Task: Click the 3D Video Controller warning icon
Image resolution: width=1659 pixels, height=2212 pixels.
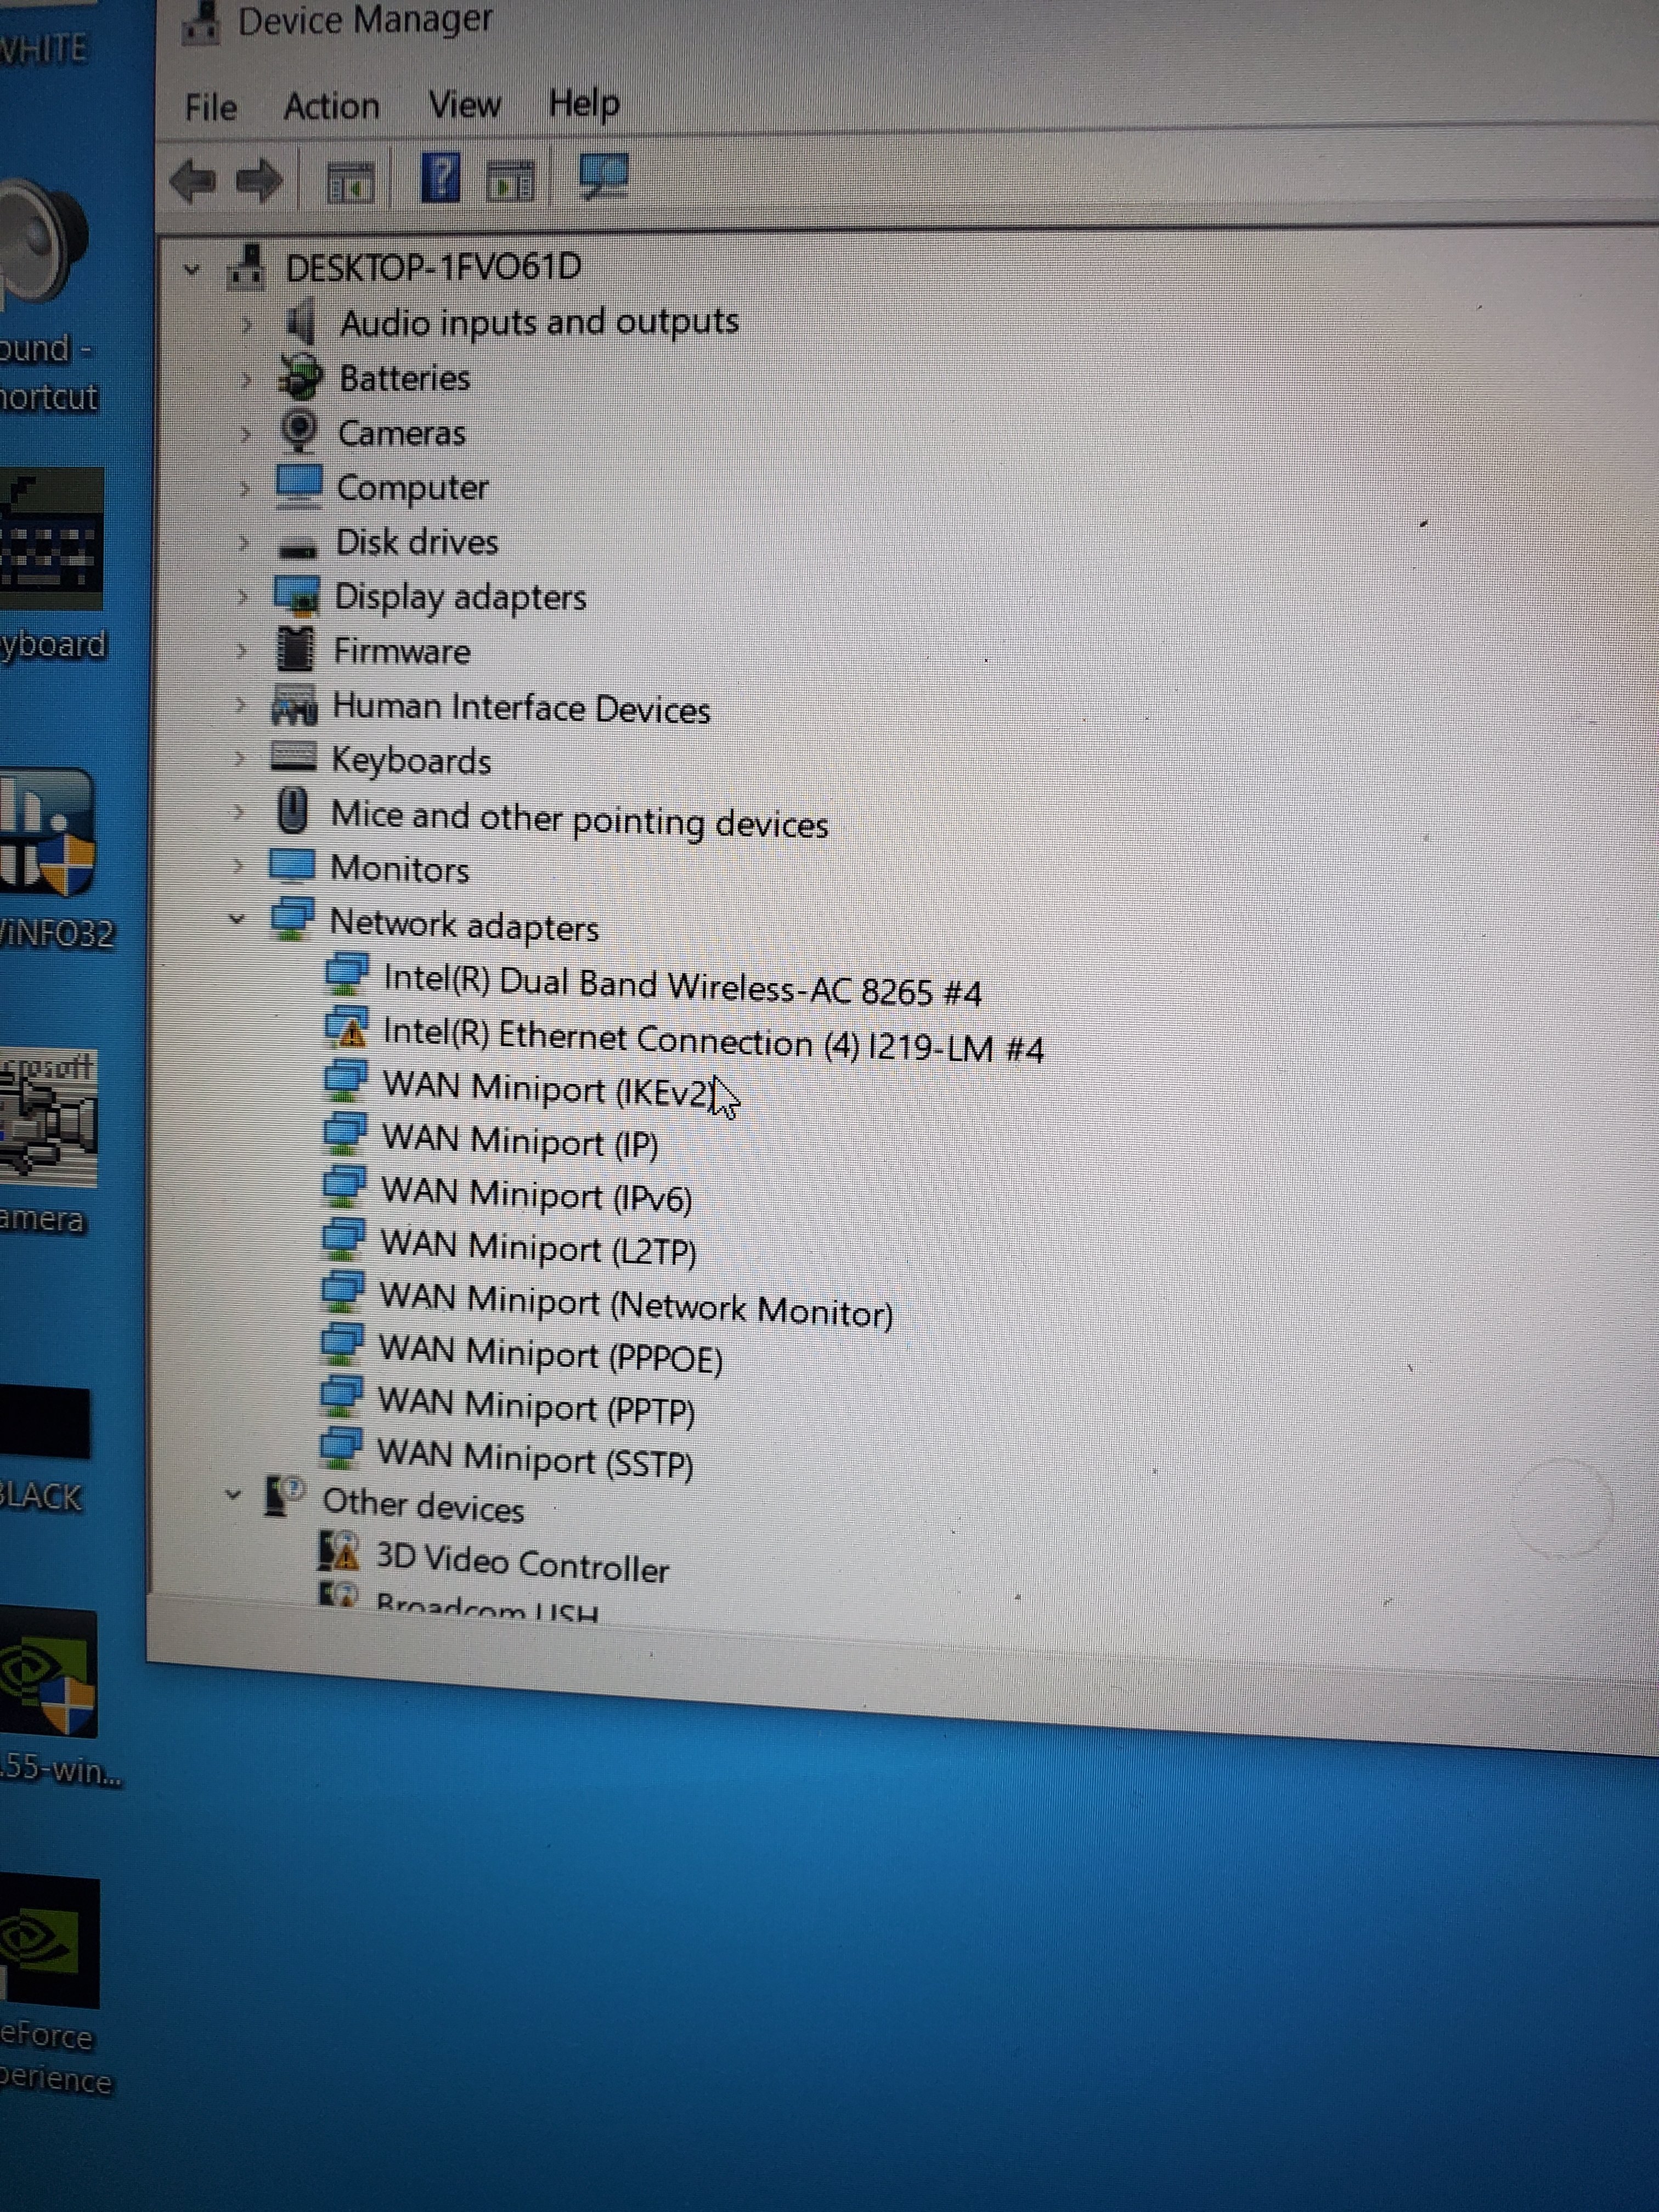Action: (339, 1551)
